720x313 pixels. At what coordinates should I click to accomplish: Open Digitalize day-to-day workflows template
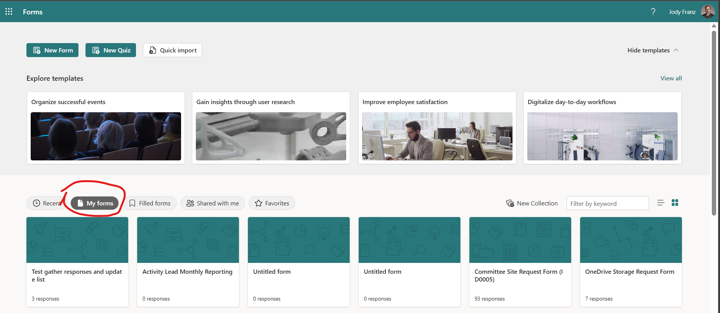coord(602,128)
